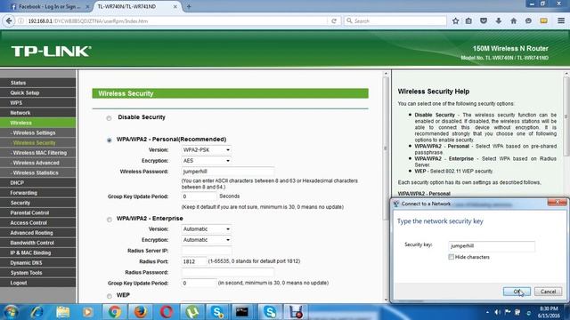Viewport: 570px width, 320px height.
Task: Open a new tab with plus button
Action: point(189,6)
